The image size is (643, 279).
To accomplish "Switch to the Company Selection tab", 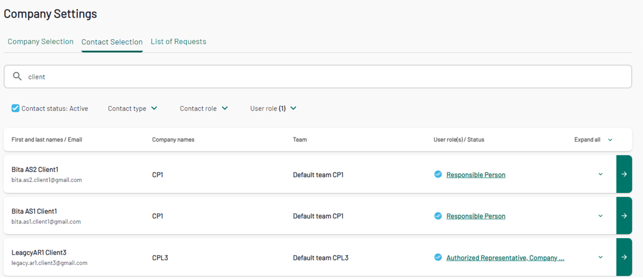I will (x=40, y=42).
